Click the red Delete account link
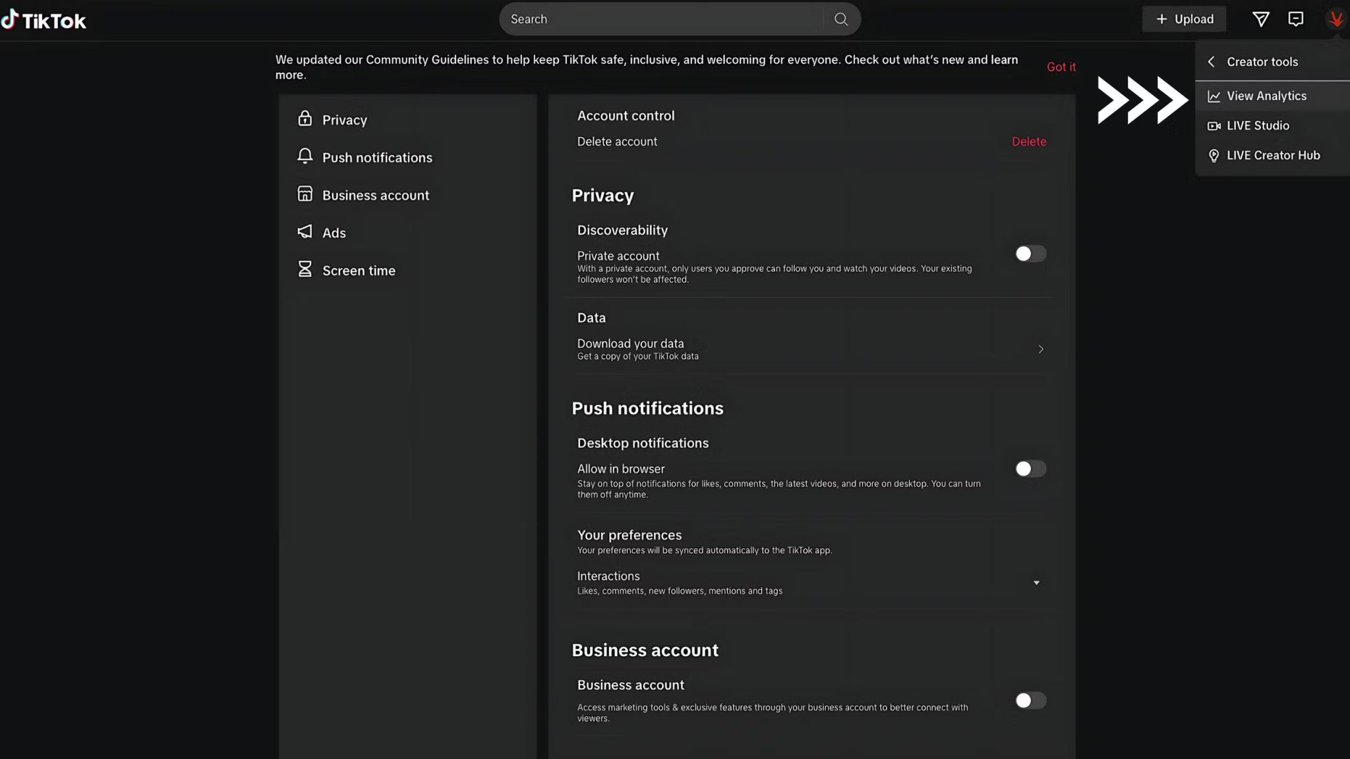This screenshot has height=759, width=1350. 1028,142
